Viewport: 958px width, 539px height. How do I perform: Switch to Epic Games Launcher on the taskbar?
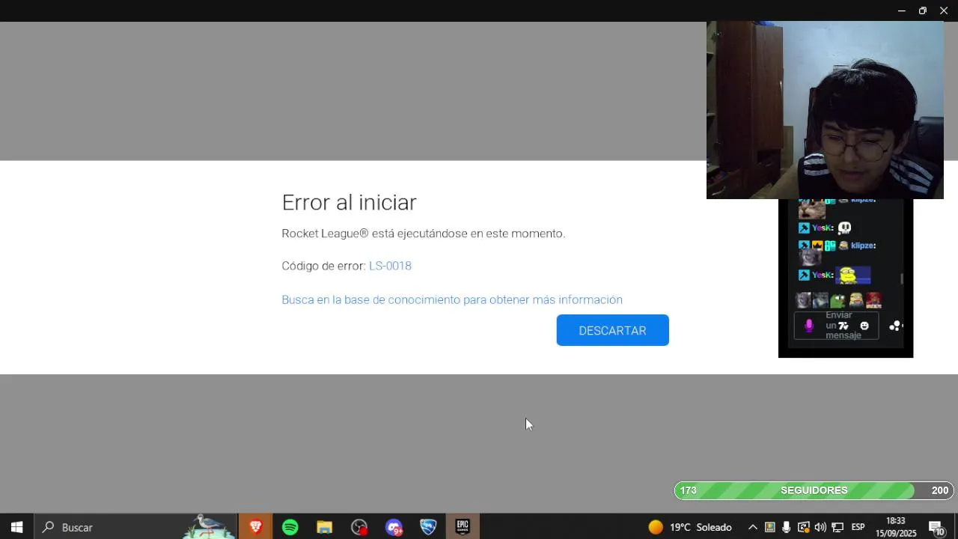[463, 527]
